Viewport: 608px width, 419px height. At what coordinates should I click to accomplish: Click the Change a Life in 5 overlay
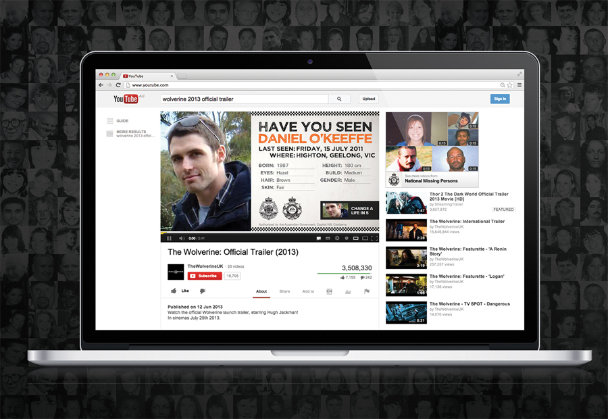[349, 210]
